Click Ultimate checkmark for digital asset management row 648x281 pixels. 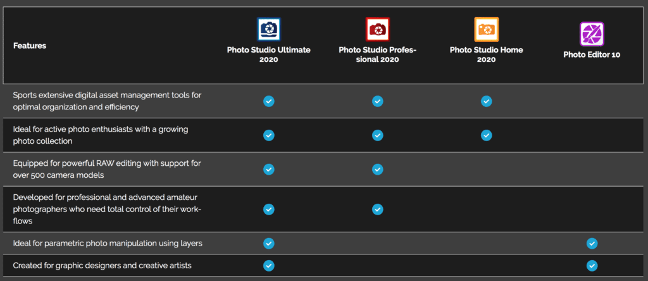coord(268,101)
